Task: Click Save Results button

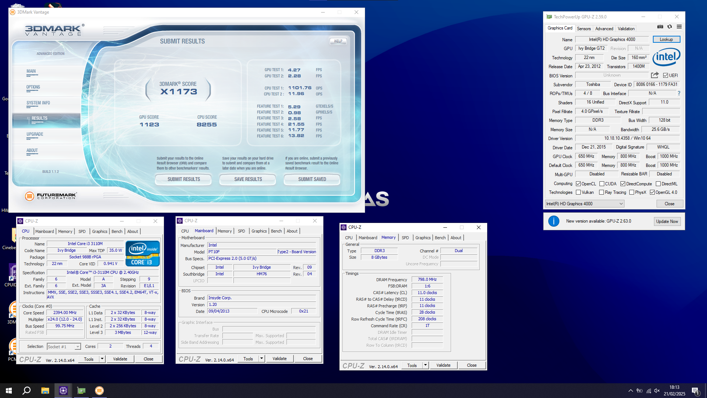Action: tap(248, 179)
